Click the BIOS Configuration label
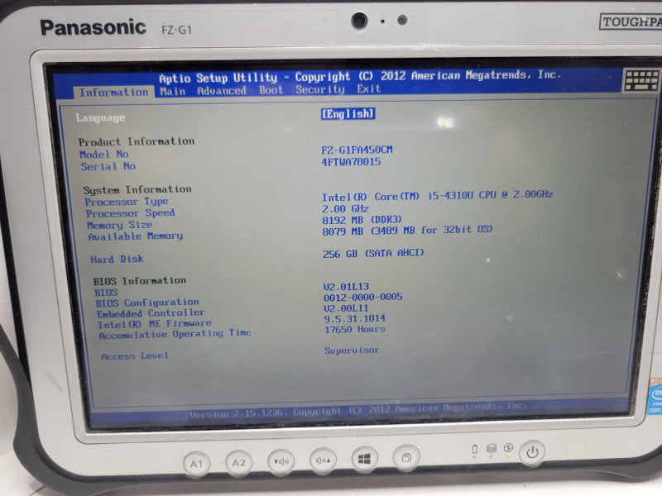Viewport: 662px width, 496px height. (147, 303)
